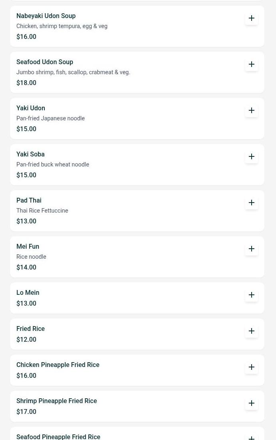Add Nabeyaki Udon Soup to order
The image size is (276, 440).
point(252,18)
